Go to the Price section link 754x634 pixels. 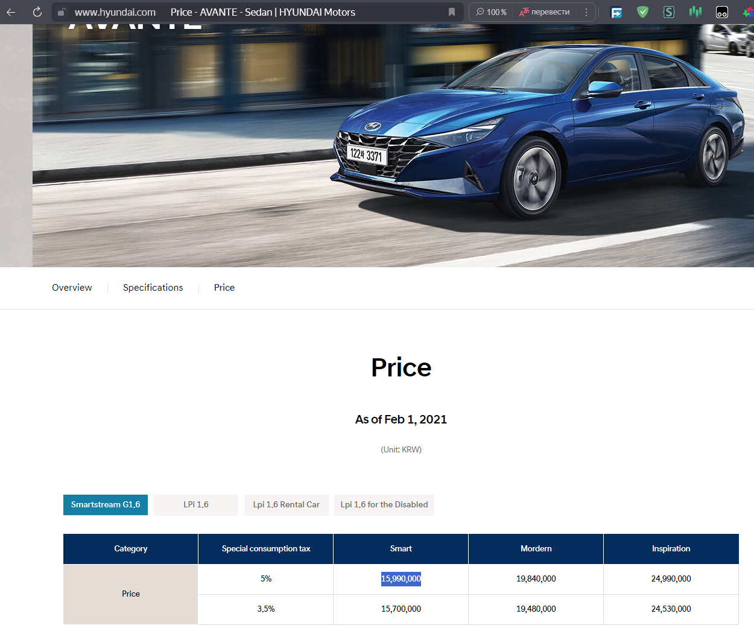tap(224, 288)
